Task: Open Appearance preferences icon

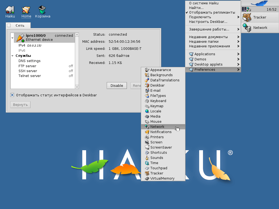Action: click(x=147, y=70)
